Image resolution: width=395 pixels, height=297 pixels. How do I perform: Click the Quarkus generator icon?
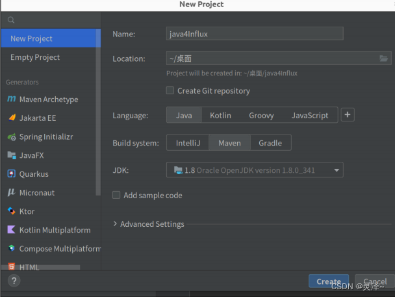[x=12, y=174]
